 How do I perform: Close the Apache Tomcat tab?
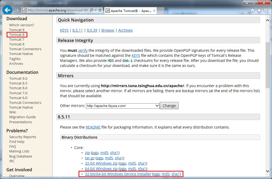click(154, 11)
